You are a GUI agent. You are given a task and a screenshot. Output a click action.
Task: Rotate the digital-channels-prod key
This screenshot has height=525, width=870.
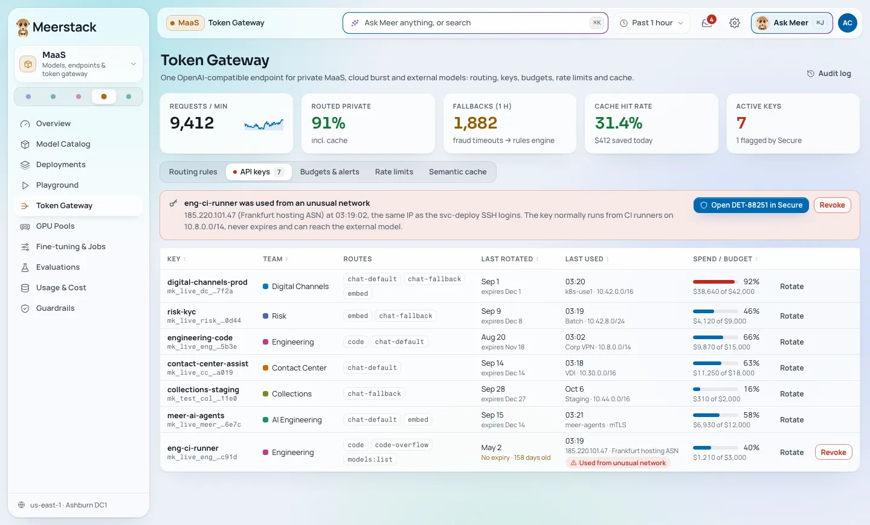click(x=791, y=287)
